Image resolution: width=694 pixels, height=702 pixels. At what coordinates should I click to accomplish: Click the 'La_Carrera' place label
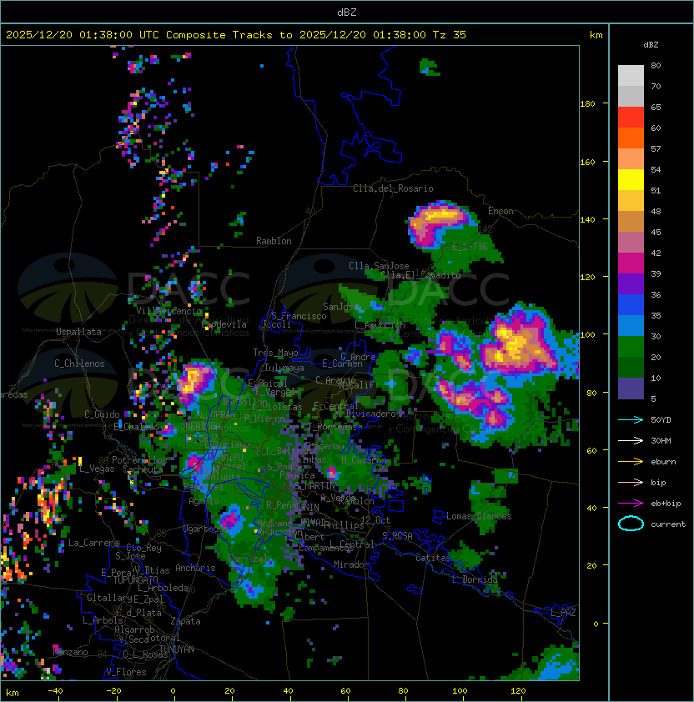click(x=93, y=543)
